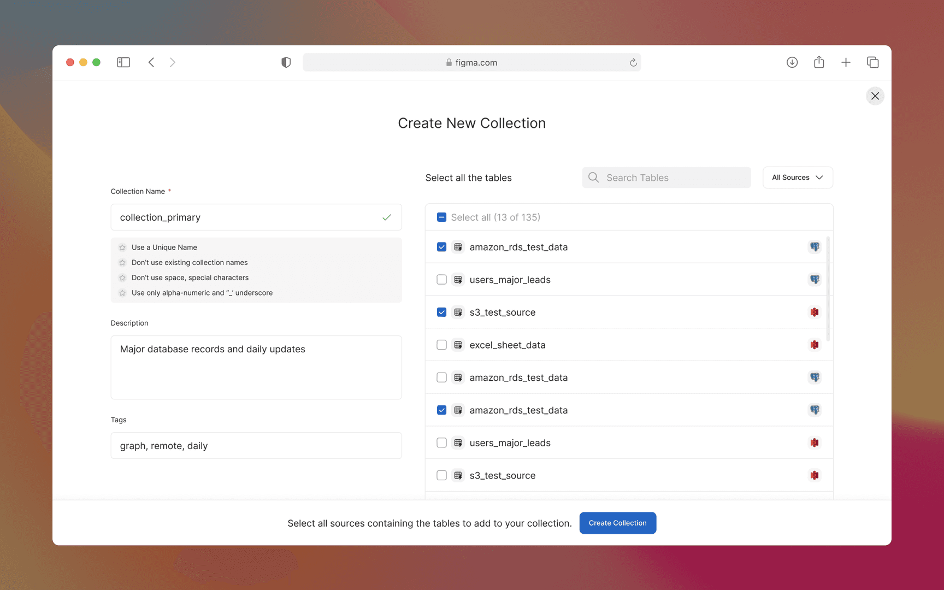Click the search magnifier icon in Search Tables

point(593,177)
